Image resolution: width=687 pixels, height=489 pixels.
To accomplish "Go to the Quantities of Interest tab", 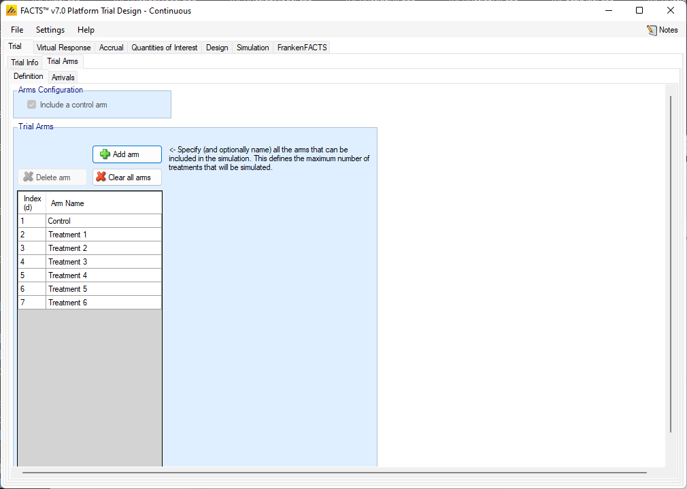I will tap(165, 48).
